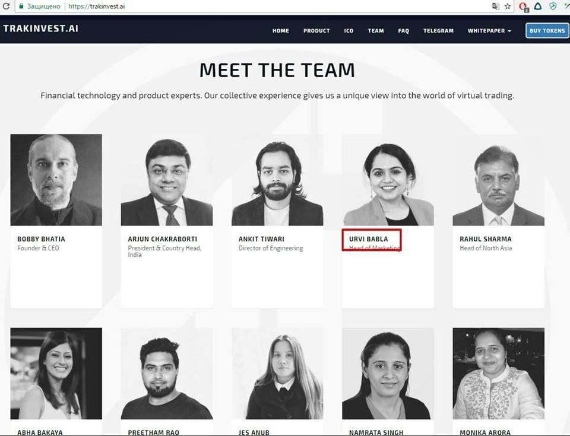Select Urvi Babla's team photo
This screenshot has height=436, width=570.
pyautogui.click(x=388, y=180)
